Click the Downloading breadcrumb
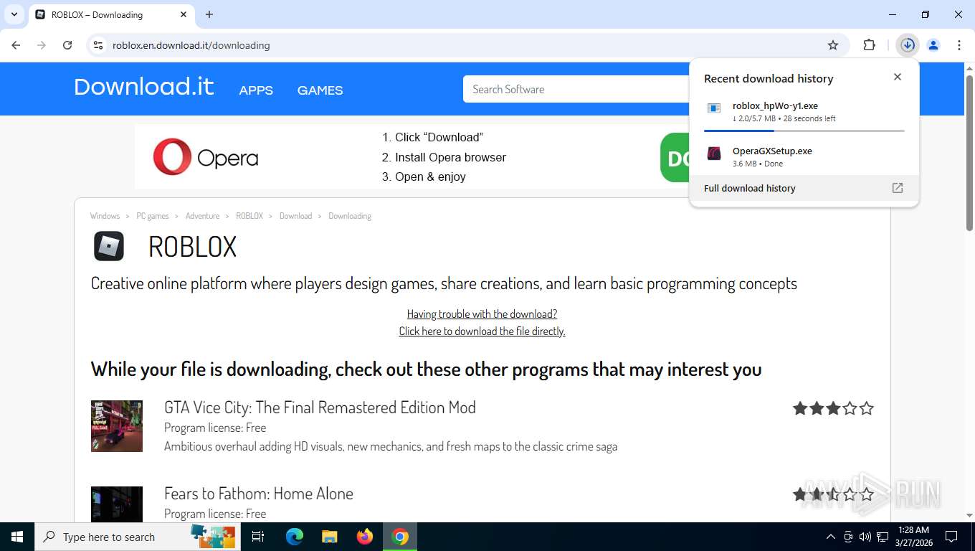Viewport: 975px width, 551px height. point(350,216)
